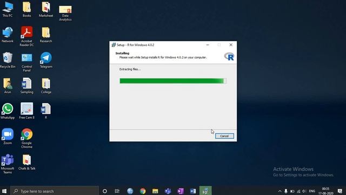Screen dimensions: 346x195
Task: Open File Explorer from taskbar
Action: 155,191
